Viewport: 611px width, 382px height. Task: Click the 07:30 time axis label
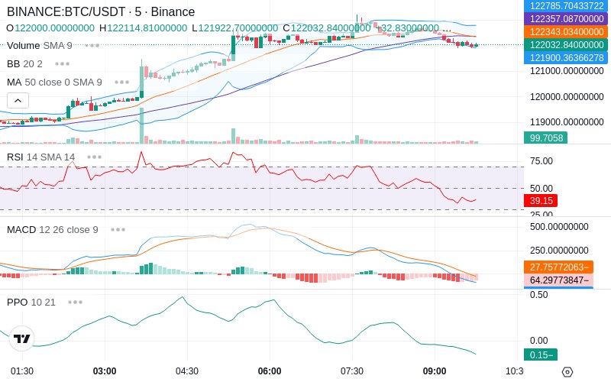pos(352,371)
